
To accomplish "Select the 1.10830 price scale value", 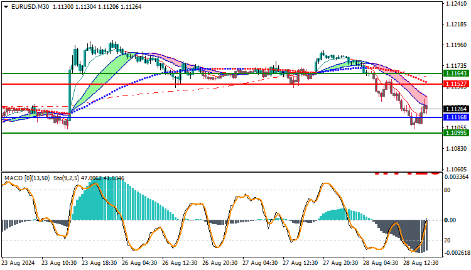I will click(x=457, y=149).
